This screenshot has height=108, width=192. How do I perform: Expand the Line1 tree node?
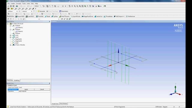coord(10,35)
